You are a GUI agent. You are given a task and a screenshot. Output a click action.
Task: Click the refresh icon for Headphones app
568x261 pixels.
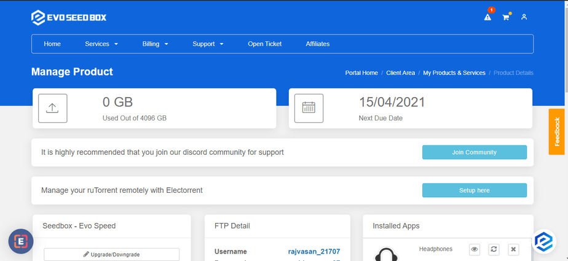pyautogui.click(x=494, y=249)
